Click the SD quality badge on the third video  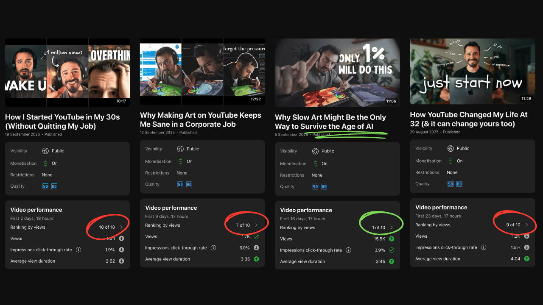pyautogui.click(x=315, y=187)
